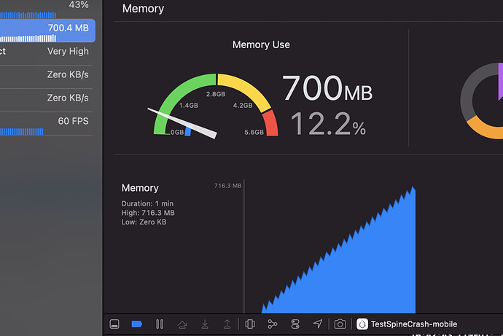This screenshot has width=503, height=336.
Task: Click the 716.3 MB graph axis label
Action: (x=227, y=186)
